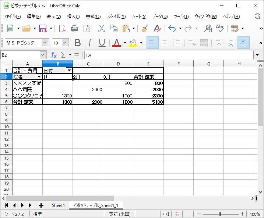The image size is (264, 218).
Task: Click the Redo arrow
Action: [188, 28]
